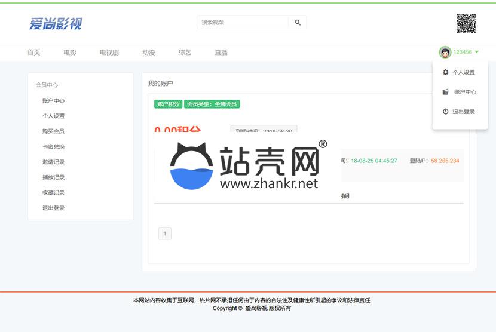
Task: Click the power icon for 退出登录
Action: [445, 112]
